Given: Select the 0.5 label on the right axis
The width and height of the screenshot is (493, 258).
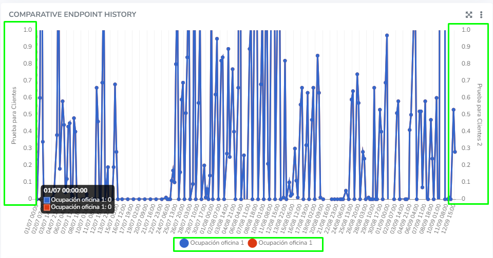Looking at the screenshot, I should (x=465, y=114).
